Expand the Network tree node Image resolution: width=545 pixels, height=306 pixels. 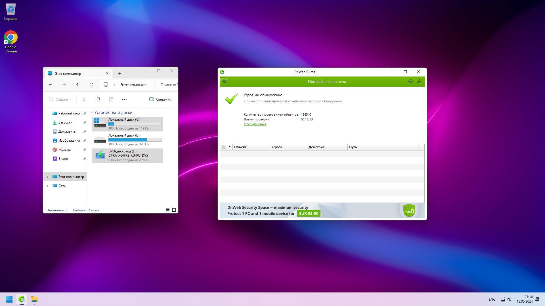[x=47, y=186]
